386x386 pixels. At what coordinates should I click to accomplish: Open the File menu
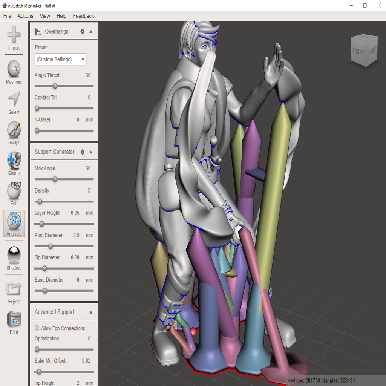(x=7, y=16)
